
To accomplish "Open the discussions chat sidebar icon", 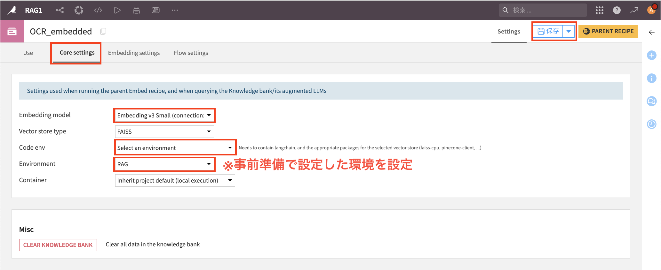I will pos(651,101).
